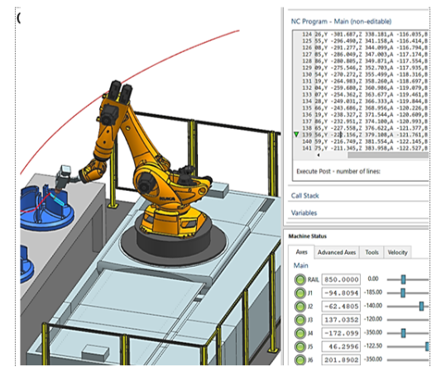Click the green current-line arrow at line 139

(x=296, y=135)
